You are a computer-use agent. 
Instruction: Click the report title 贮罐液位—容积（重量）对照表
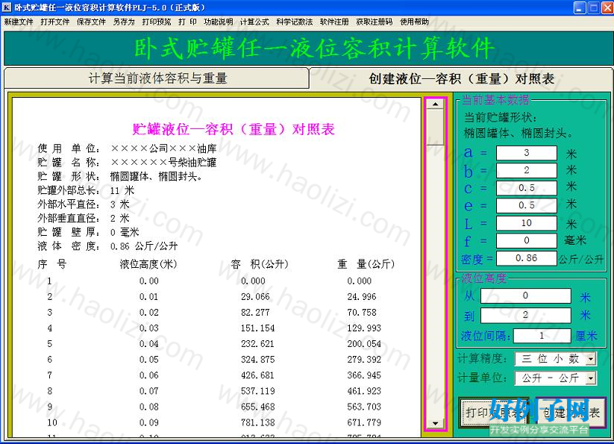pyautogui.click(x=234, y=129)
